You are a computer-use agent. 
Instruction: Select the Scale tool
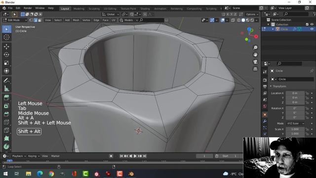click(6, 63)
